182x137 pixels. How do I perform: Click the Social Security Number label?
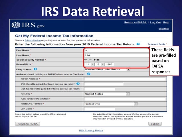click(31, 60)
